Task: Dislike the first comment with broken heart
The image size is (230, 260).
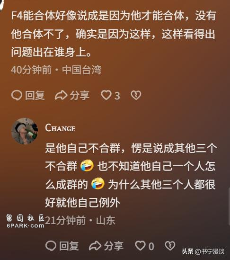Action: coord(136,95)
